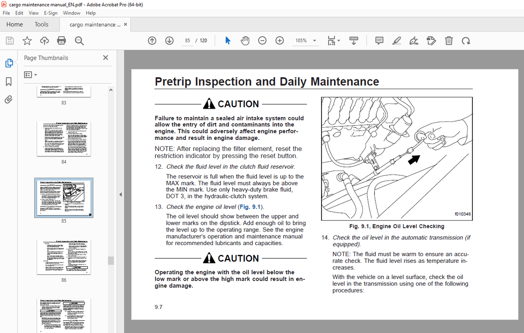Rotate the current page
Image resolution: width=524 pixels, height=333 pixels.
465,40
